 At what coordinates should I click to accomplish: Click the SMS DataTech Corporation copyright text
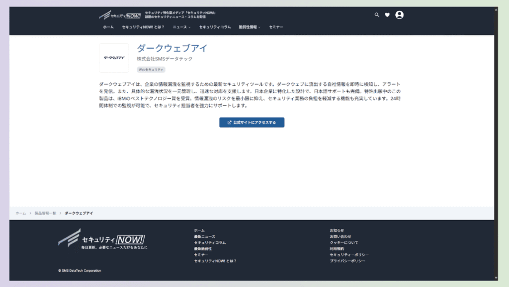(80, 271)
